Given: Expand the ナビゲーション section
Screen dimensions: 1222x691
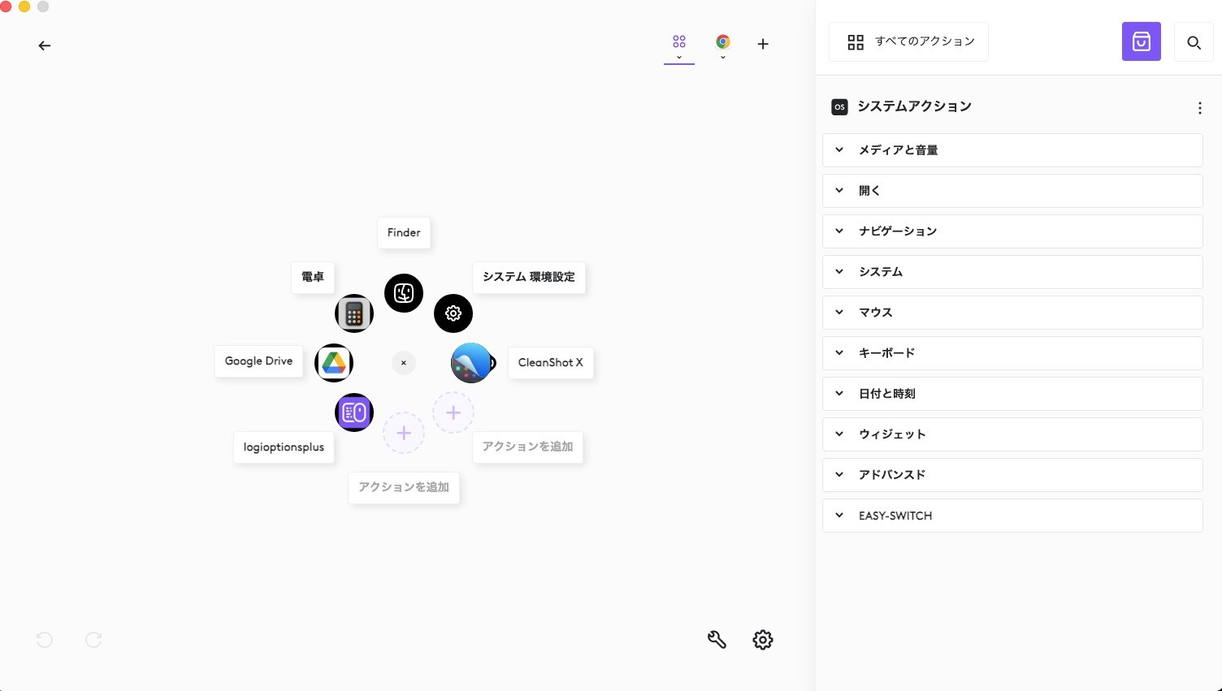Looking at the screenshot, I should click(x=1012, y=231).
